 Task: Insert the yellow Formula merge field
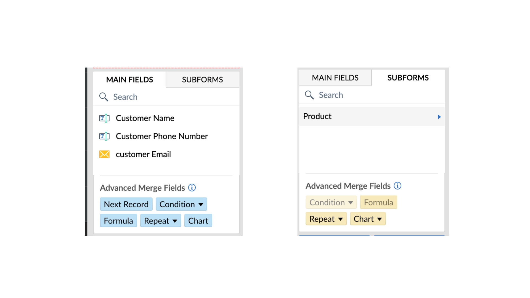click(378, 202)
